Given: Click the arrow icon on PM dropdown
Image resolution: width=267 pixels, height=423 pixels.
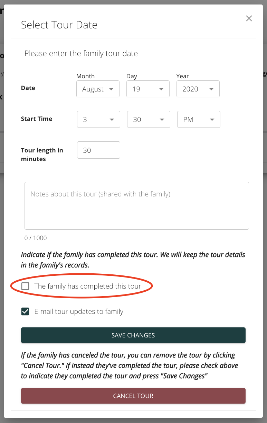Looking at the screenshot, I should (x=212, y=120).
